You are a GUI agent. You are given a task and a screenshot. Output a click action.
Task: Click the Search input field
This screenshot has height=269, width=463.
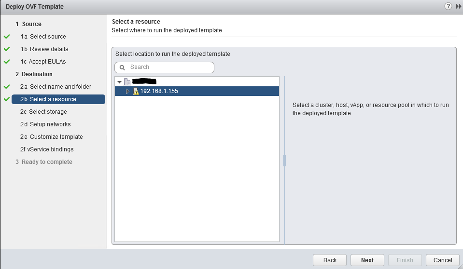tap(169, 67)
